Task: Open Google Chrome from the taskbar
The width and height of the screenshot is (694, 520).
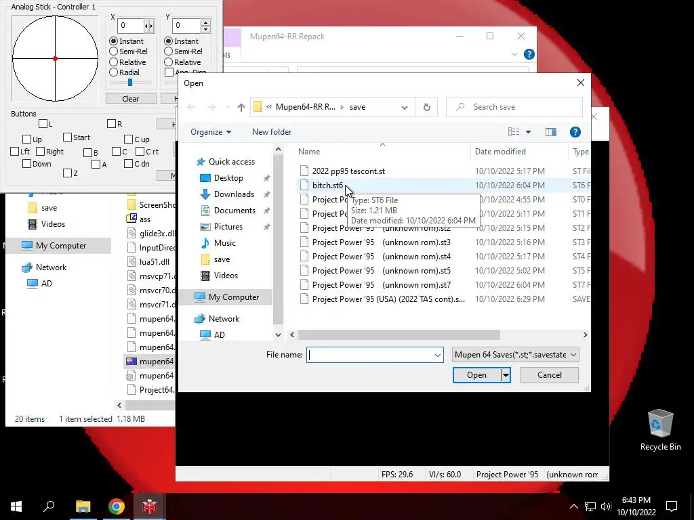Action: (117, 506)
